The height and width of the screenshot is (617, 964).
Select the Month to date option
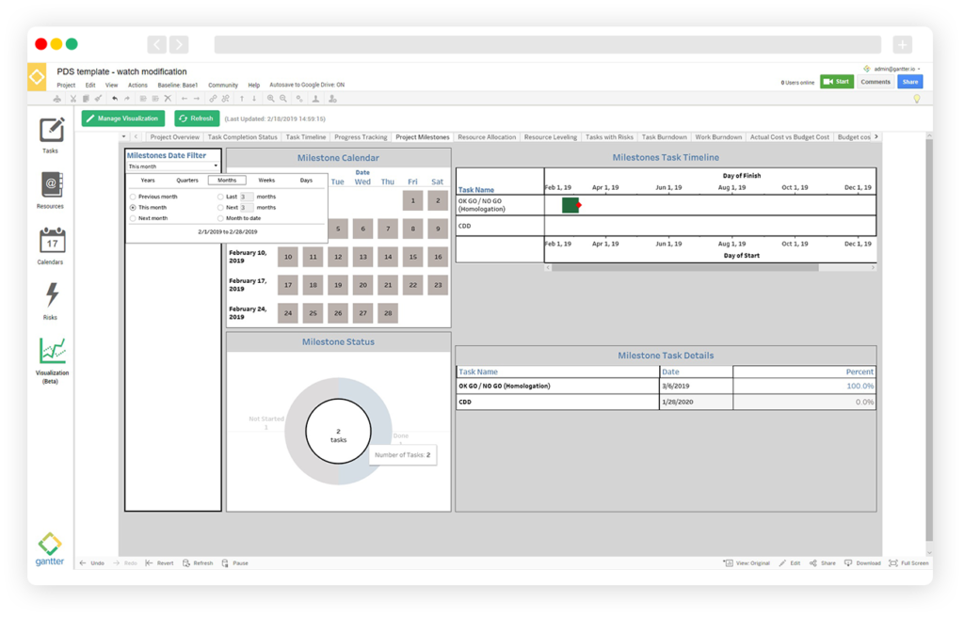pyautogui.click(x=220, y=218)
